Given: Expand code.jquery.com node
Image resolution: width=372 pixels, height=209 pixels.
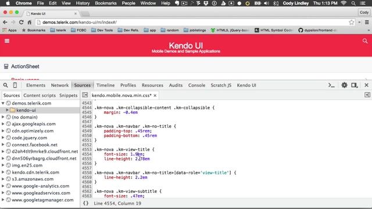Looking at the screenshot, I should pyautogui.click(x=3, y=138).
